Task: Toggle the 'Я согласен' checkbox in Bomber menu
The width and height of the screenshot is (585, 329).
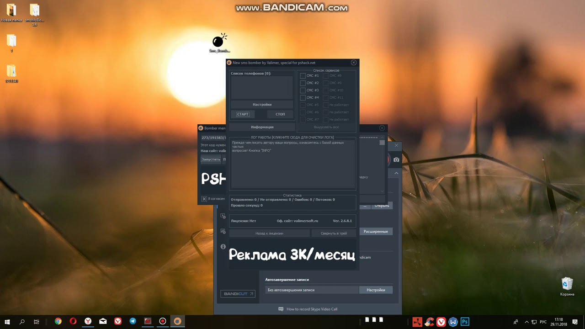Action: coord(204,199)
